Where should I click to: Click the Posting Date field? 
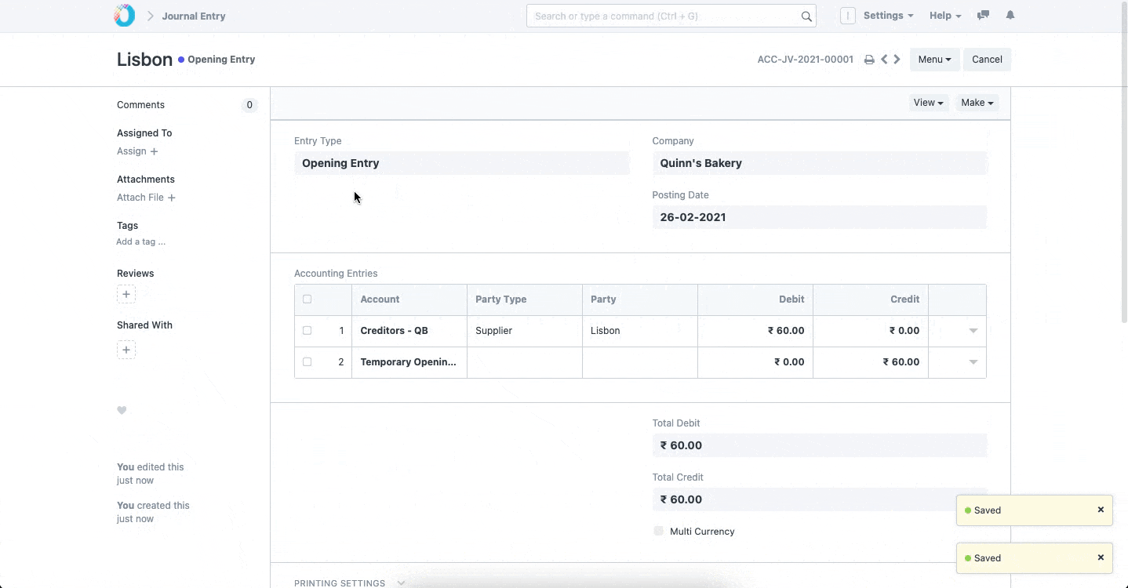tap(820, 217)
